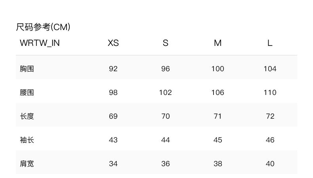The image size is (313, 178).
Task: Select the 袖长 row label
Action: point(27,140)
